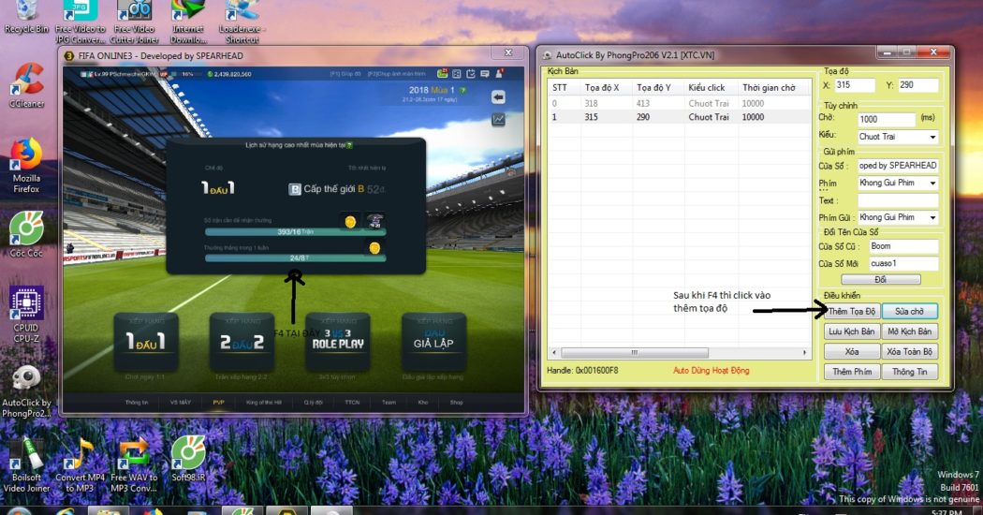Image resolution: width=983 pixels, height=515 pixels.
Task: Focus the Chờ delay field showing 1000
Action: click(x=886, y=119)
